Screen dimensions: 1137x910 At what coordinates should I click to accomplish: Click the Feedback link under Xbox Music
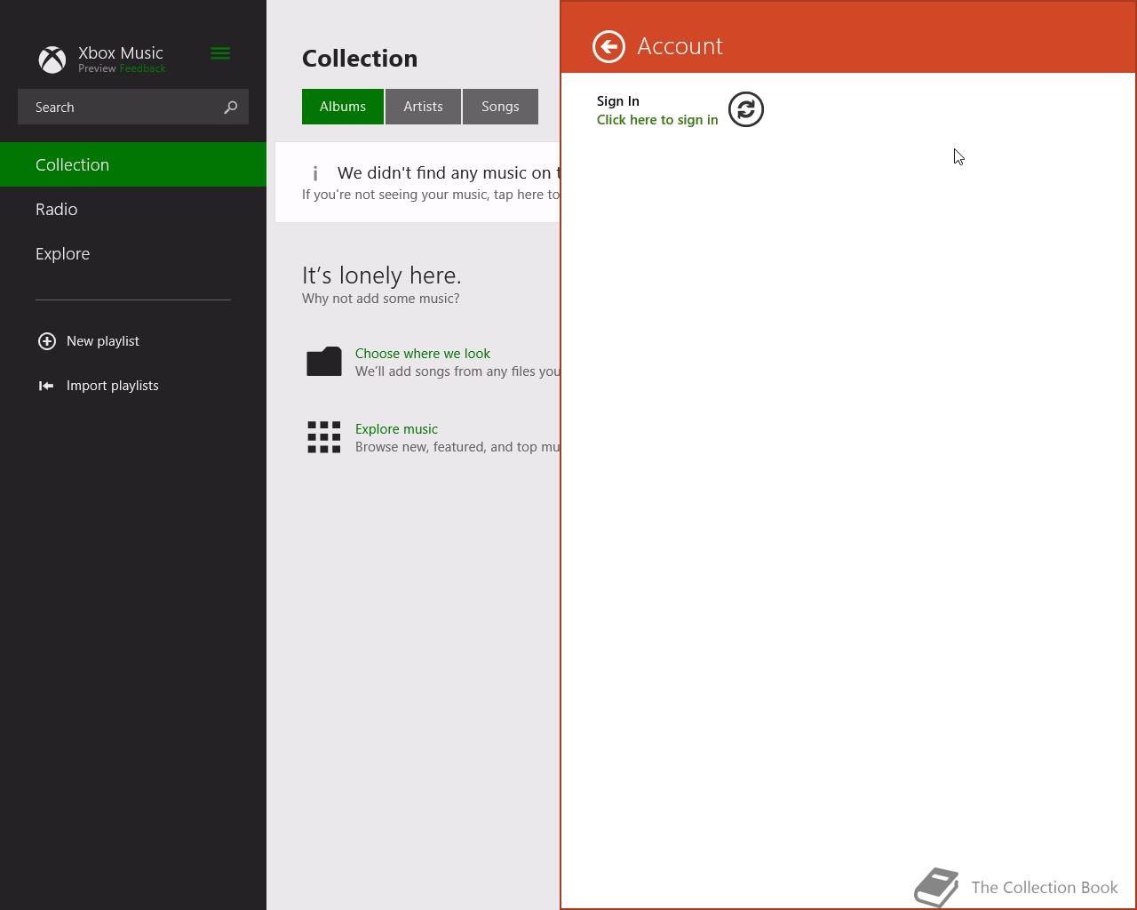[142, 68]
